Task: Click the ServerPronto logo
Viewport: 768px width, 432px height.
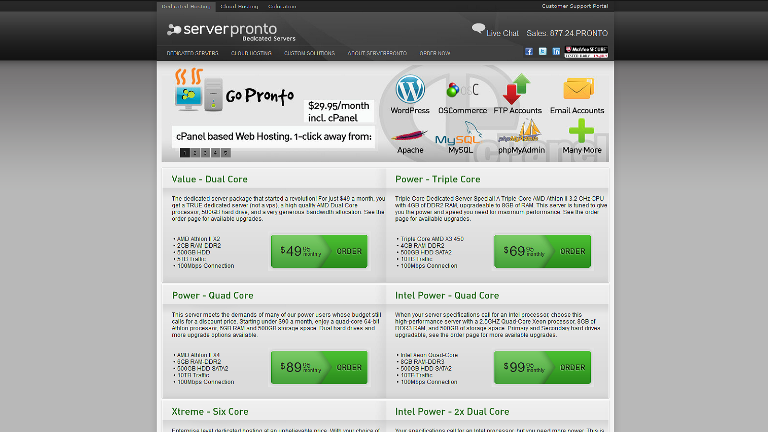Action: point(231,32)
